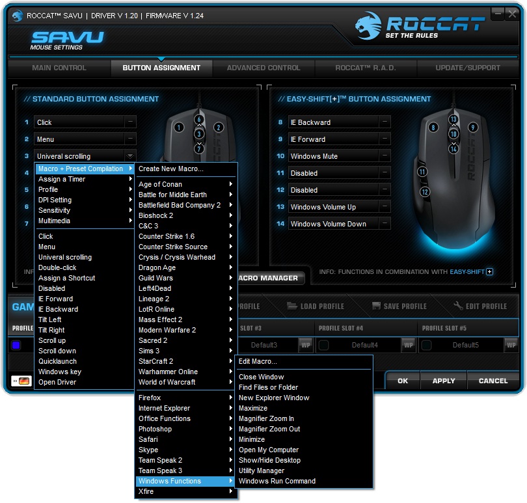Open the ROCCAT R.A.D. tab
The height and width of the screenshot is (503, 527).
click(x=366, y=68)
